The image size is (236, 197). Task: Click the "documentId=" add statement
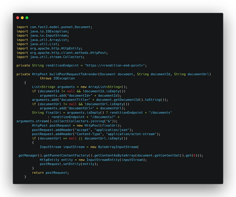81,96
